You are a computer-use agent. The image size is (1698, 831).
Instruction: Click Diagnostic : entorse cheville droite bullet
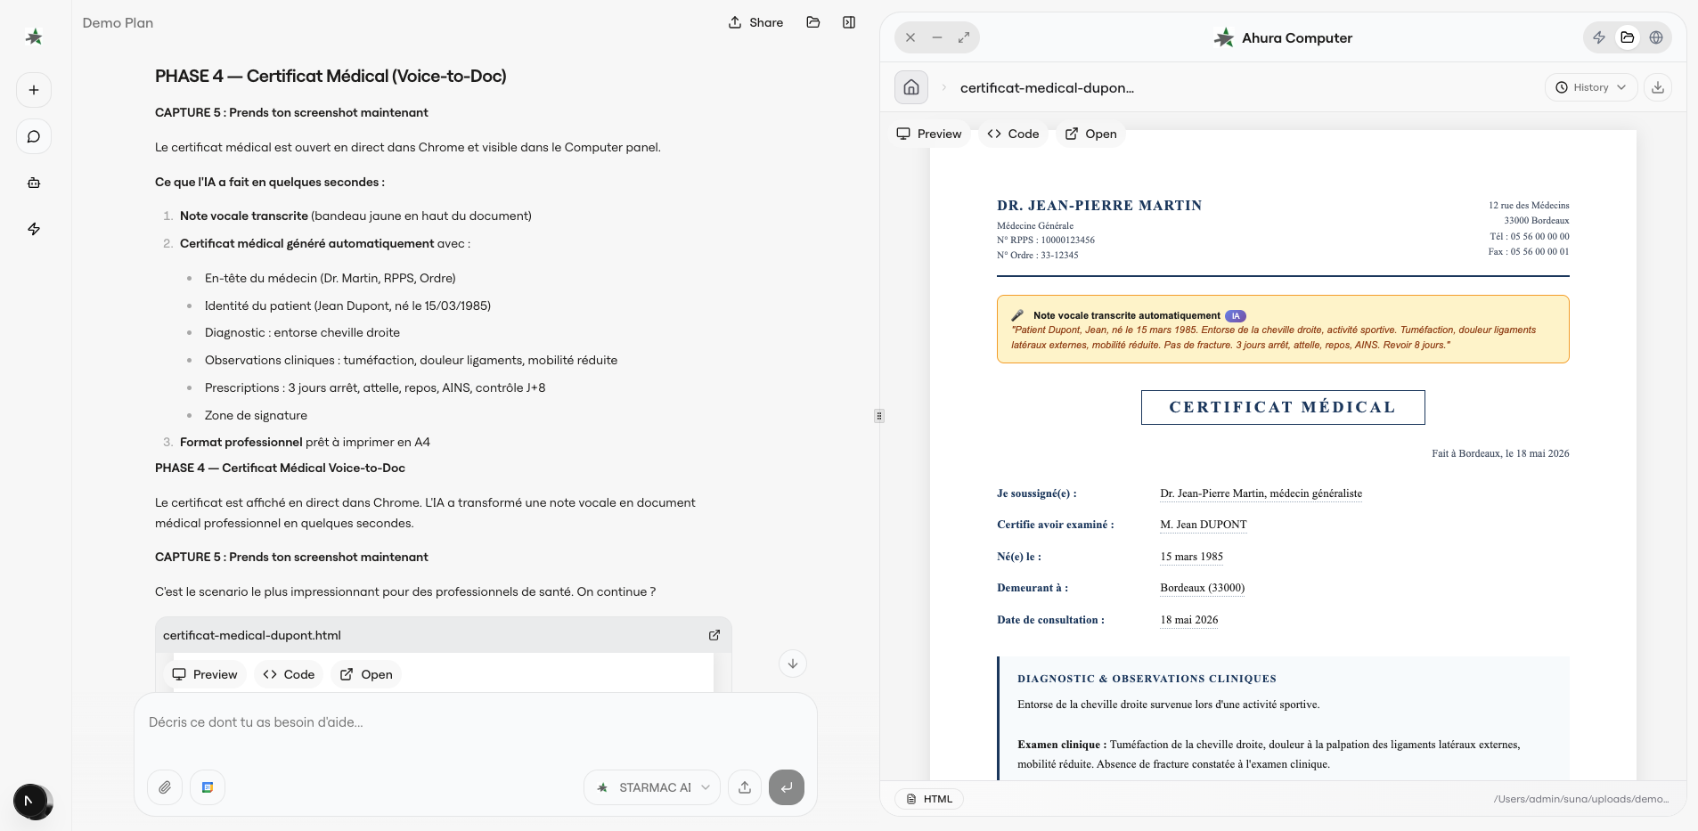coord(302,332)
